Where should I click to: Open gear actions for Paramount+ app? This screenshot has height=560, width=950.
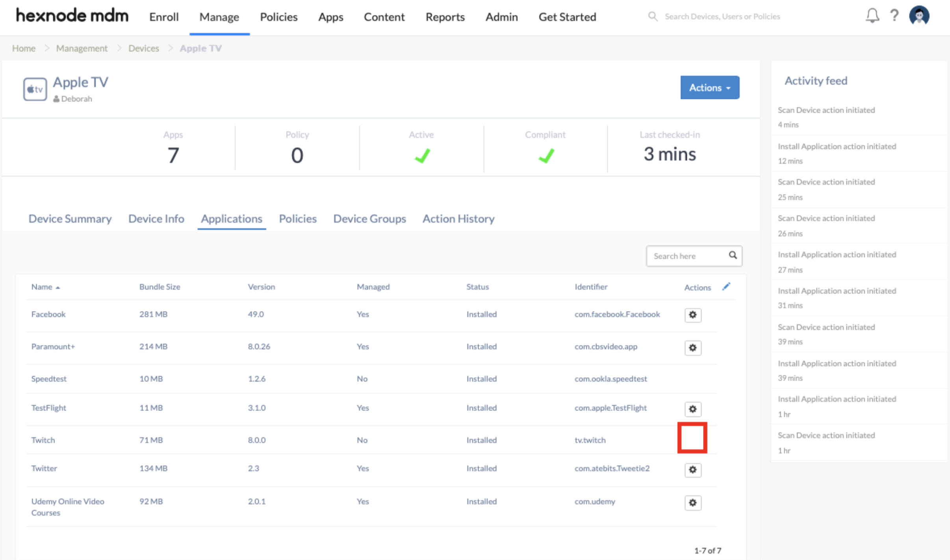tap(693, 348)
